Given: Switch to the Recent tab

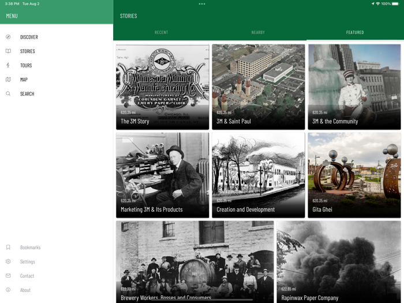Looking at the screenshot, I should tap(161, 32).
